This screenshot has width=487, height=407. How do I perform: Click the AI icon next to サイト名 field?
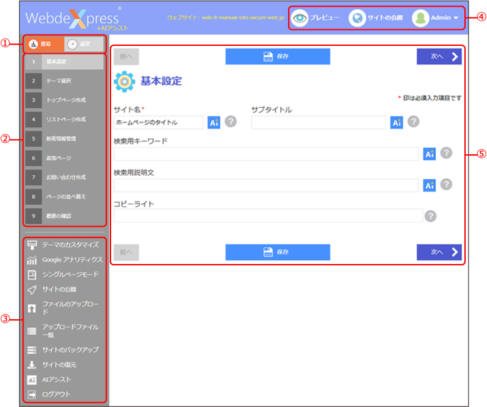tap(214, 122)
